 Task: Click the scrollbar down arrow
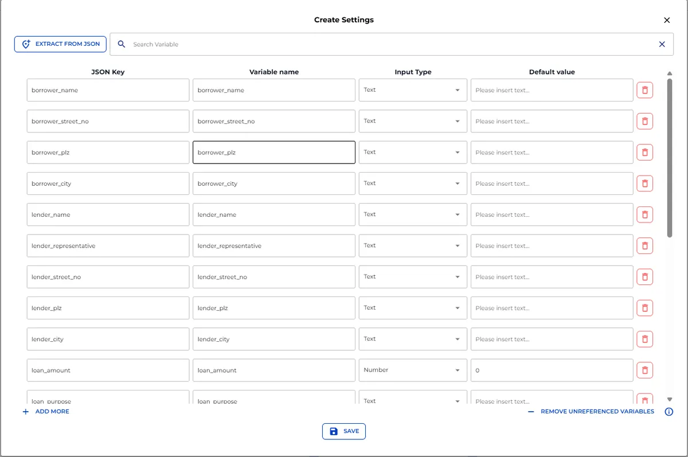[669, 399]
